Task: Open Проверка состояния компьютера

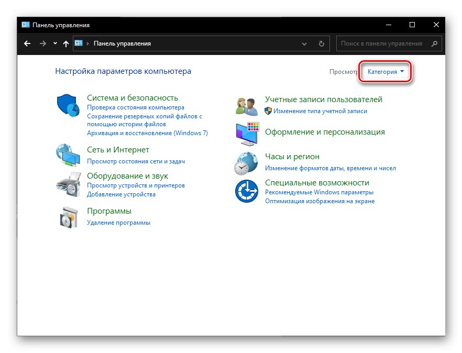Action: coord(136,107)
